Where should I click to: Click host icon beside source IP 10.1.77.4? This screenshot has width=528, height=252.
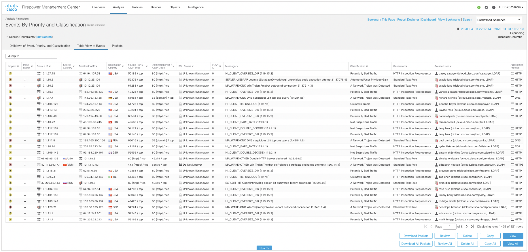[x=39, y=98]
